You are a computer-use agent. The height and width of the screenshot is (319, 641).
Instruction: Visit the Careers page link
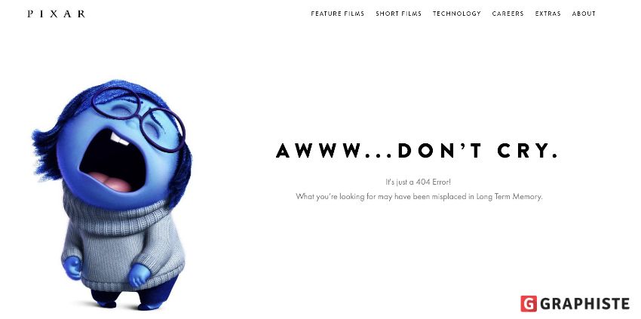pyautogui.click(x=508, y=14)
